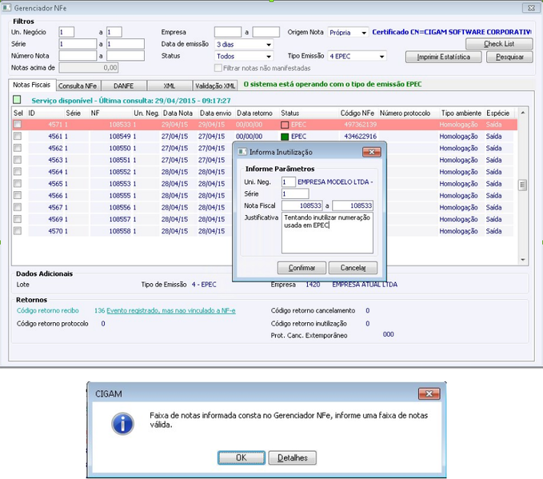Click the Confirmar button
The height and width of the screenshot is (479, 543).
(301, 268)
